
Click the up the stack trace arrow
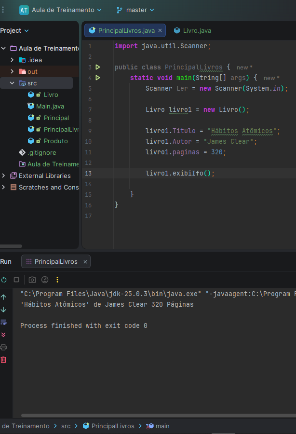pos(3,297)
